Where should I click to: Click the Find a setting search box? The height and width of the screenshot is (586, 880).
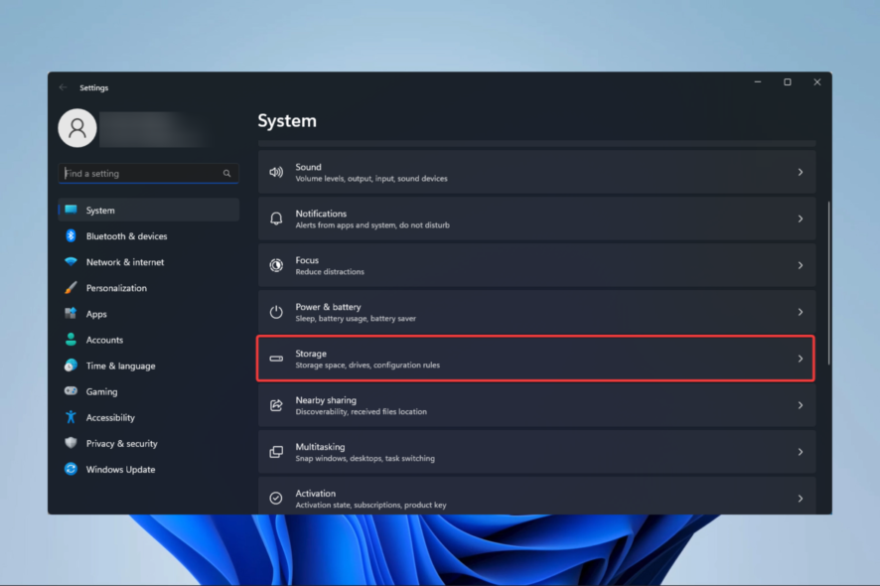(x=149, y=174)
